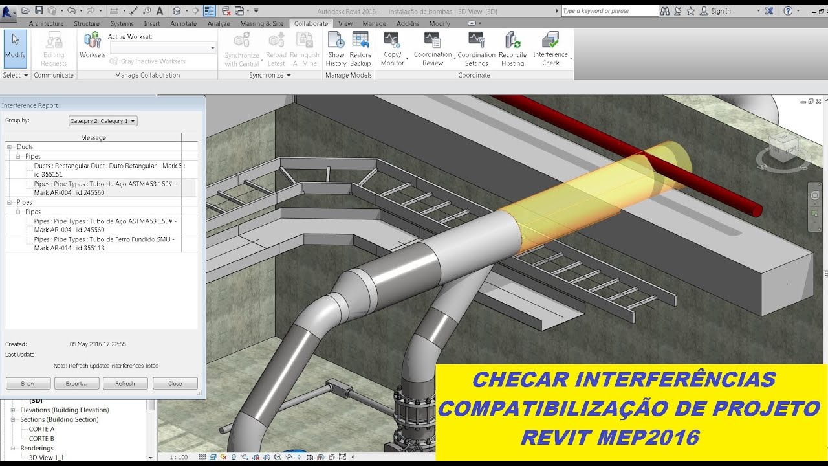Screen dimensions: 828x466
Task: Click the Save icon in quick access toolbar
Action: tap(38, 10)
